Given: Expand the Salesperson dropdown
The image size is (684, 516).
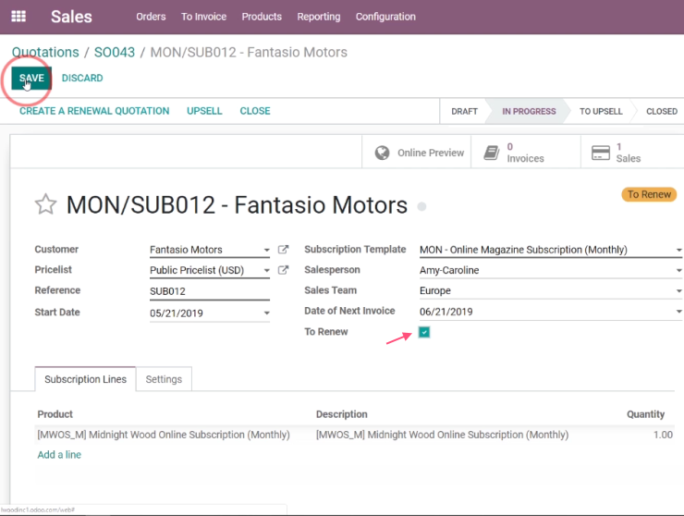Looking at the screenshot, I should (x=678, y=271).
